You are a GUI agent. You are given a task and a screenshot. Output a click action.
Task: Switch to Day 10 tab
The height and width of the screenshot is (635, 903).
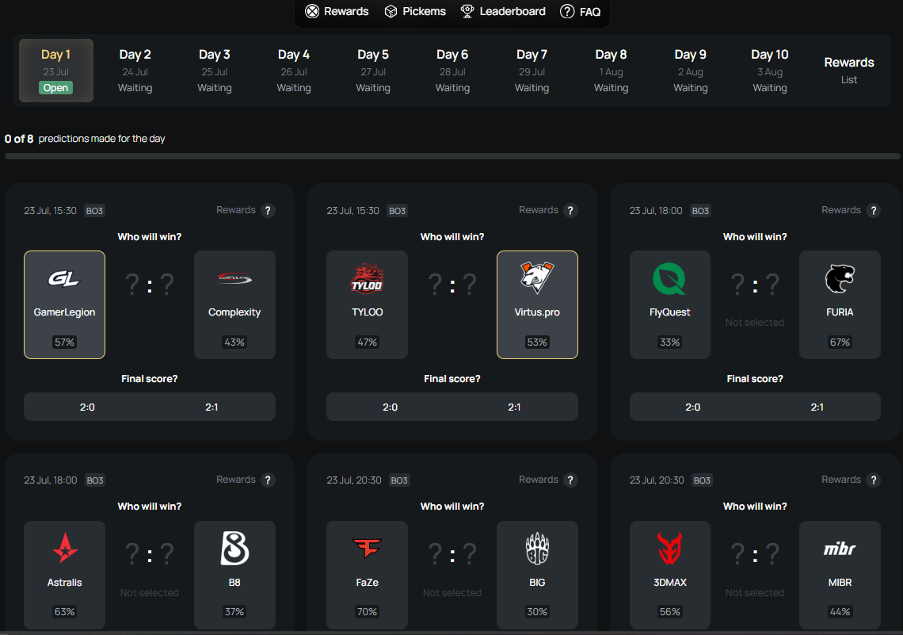point(770,71)
